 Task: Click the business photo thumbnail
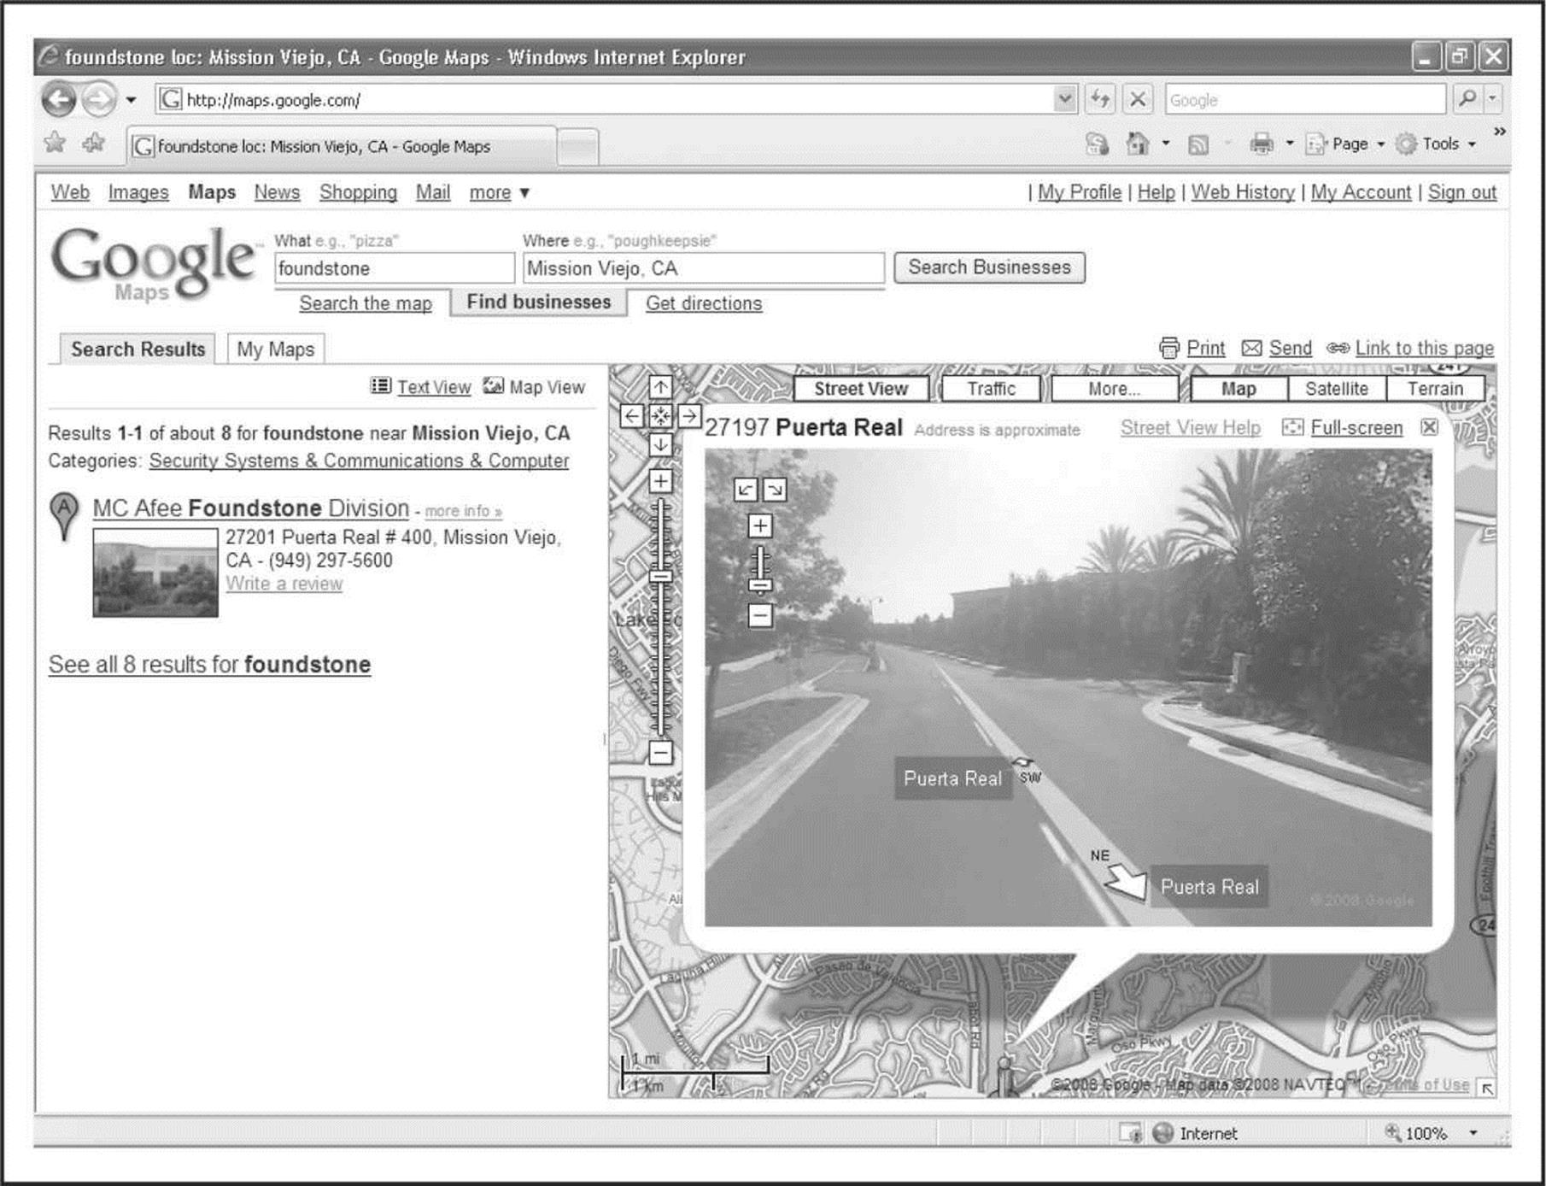pyautogui.click(x=155, y=572)
